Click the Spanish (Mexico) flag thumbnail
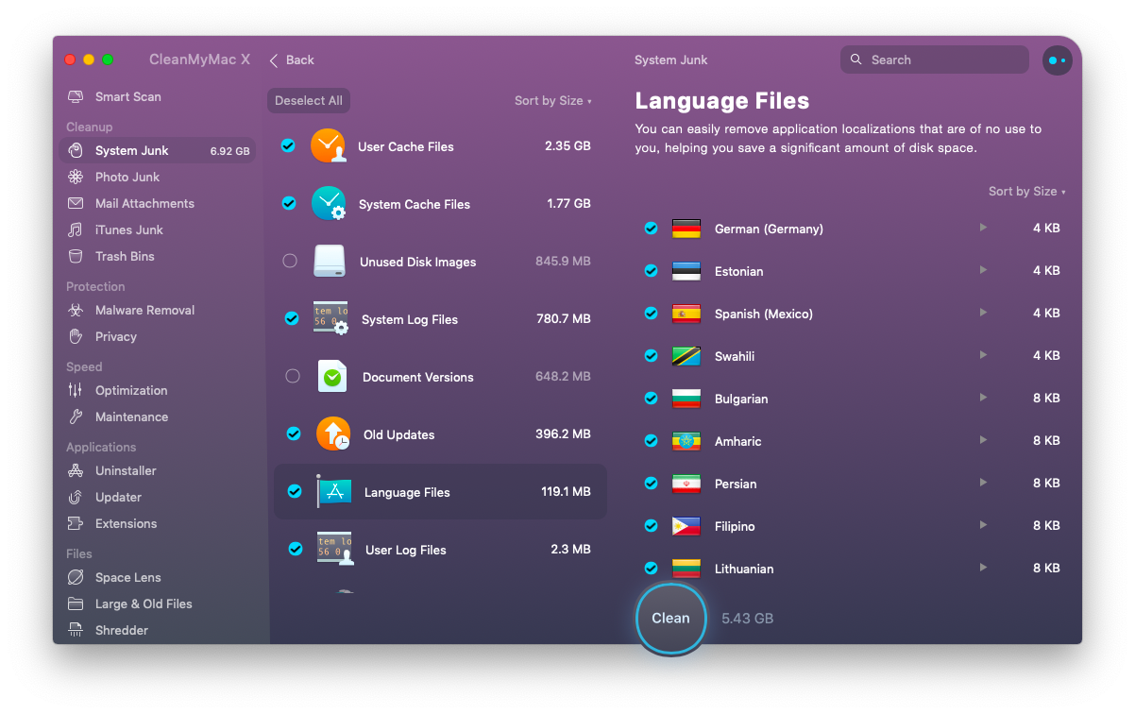1135x714 pixels. (686, 314)
